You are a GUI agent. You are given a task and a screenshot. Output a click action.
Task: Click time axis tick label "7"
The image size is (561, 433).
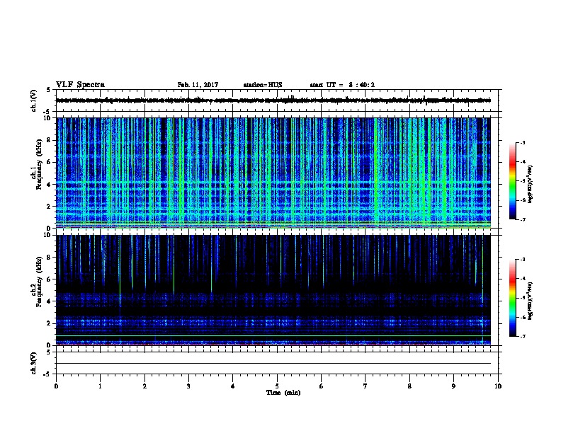(365, 386)
